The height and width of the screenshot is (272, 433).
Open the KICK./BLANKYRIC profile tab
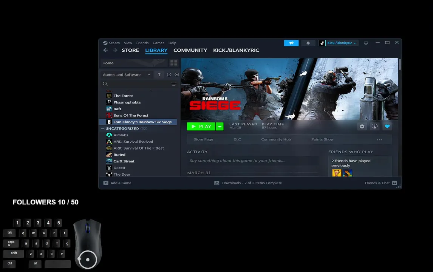click(236, 50)
